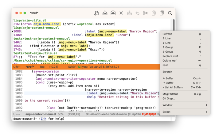Click the *xref* window title
Viewport: 215px width, 136px height.
tap(34, 13)
